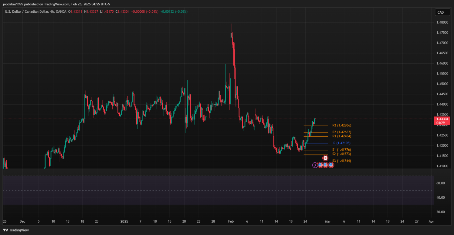Select the rightmost US flag event marker
Image resolution: width=454 pixels, height=235 pixels.
[331, 165]
